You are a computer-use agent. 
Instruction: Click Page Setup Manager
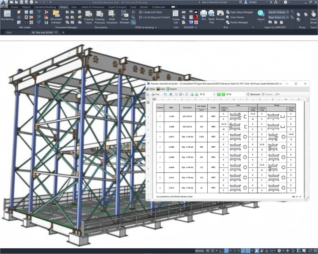pos(239,12)
